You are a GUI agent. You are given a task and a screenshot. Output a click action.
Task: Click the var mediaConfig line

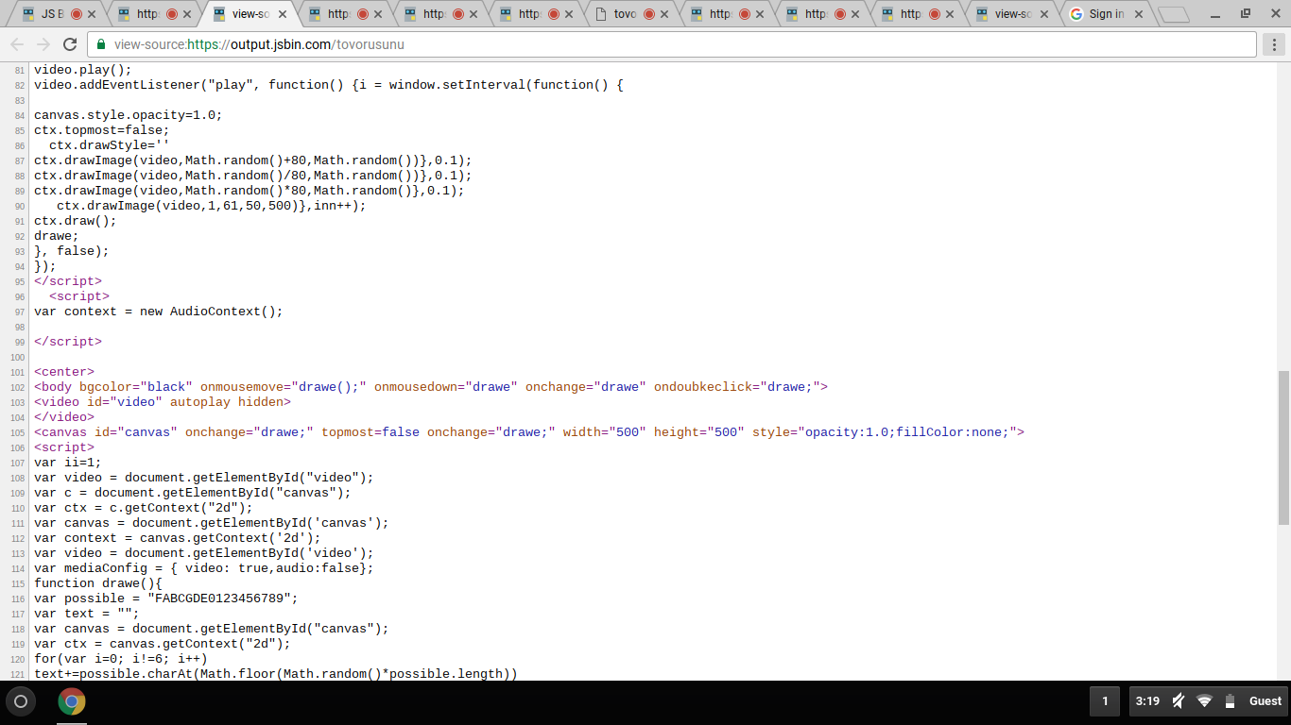[x=204, y=568]
